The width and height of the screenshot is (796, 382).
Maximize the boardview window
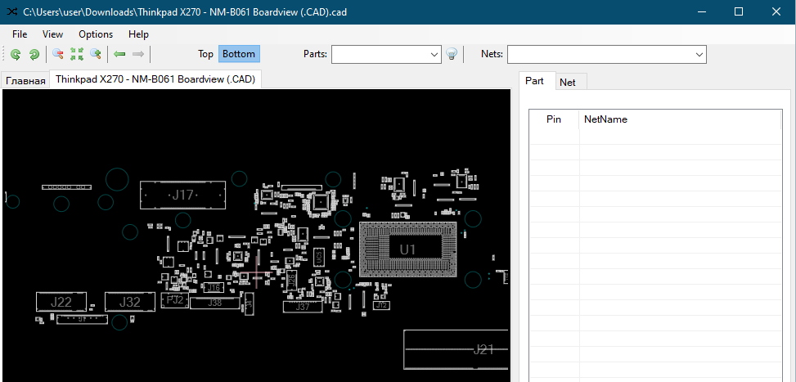[740, 11]
